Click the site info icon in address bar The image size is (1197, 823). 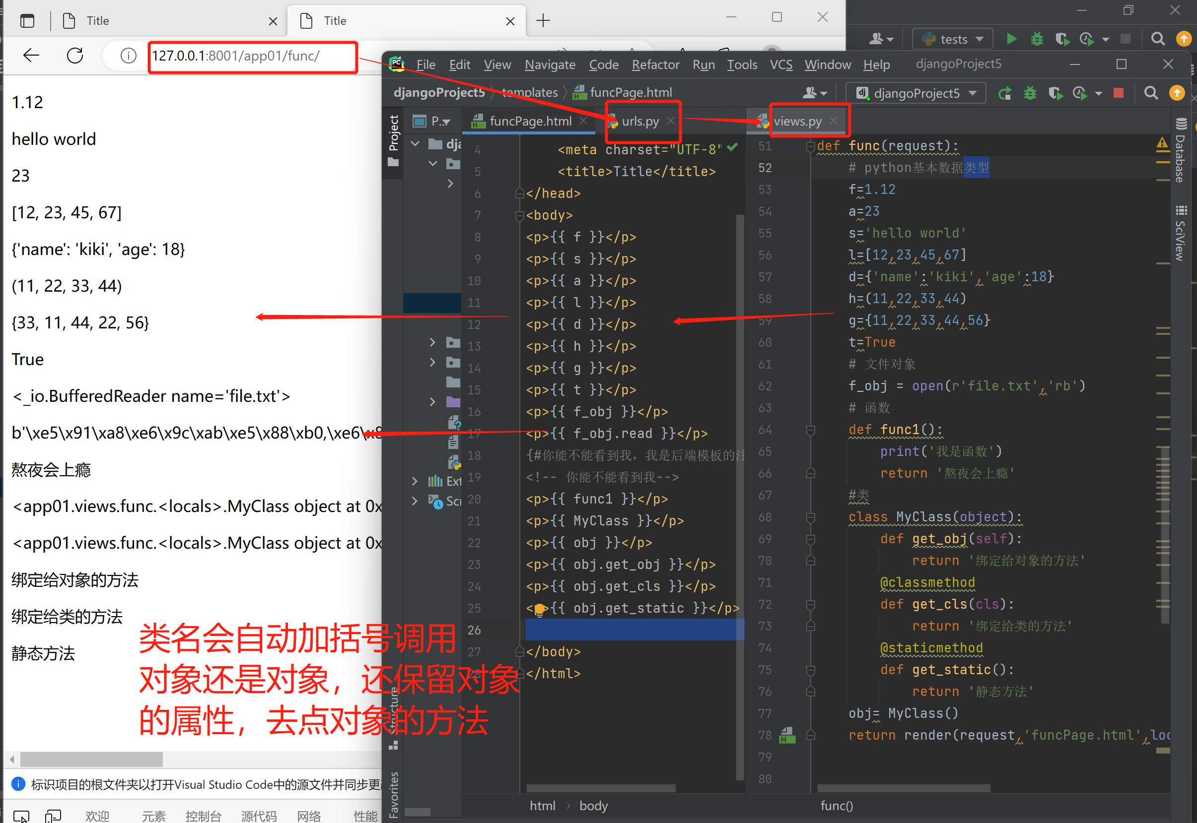tap(129, 56)
